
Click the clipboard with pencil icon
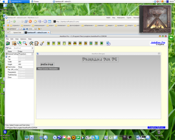coord(37,43)
